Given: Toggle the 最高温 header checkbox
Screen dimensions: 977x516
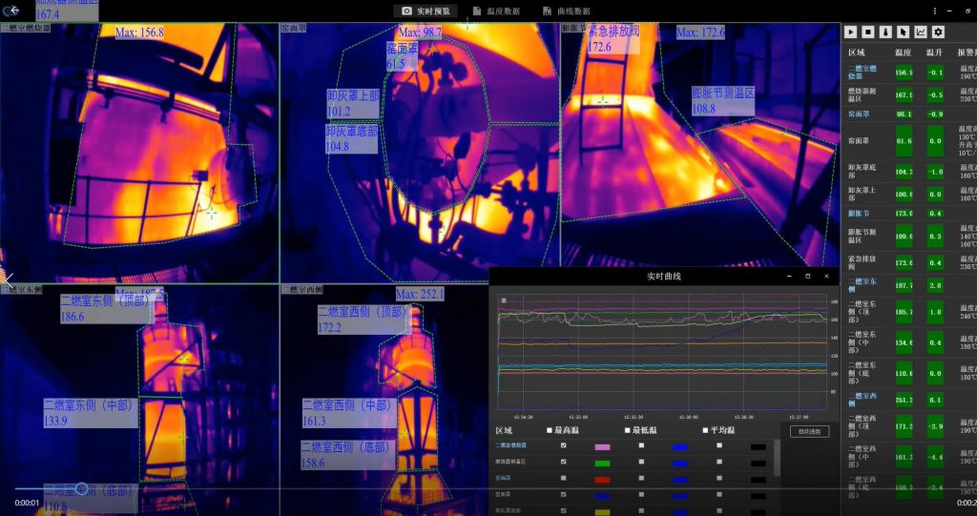Looking at the screenshot, I should click(551, 431).
